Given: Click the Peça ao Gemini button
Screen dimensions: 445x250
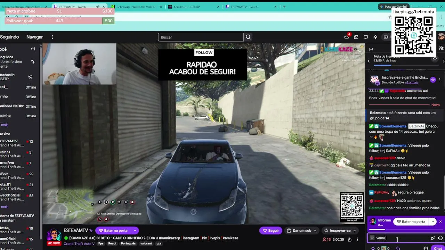Looking at the screenshot, I should point(393,7).
